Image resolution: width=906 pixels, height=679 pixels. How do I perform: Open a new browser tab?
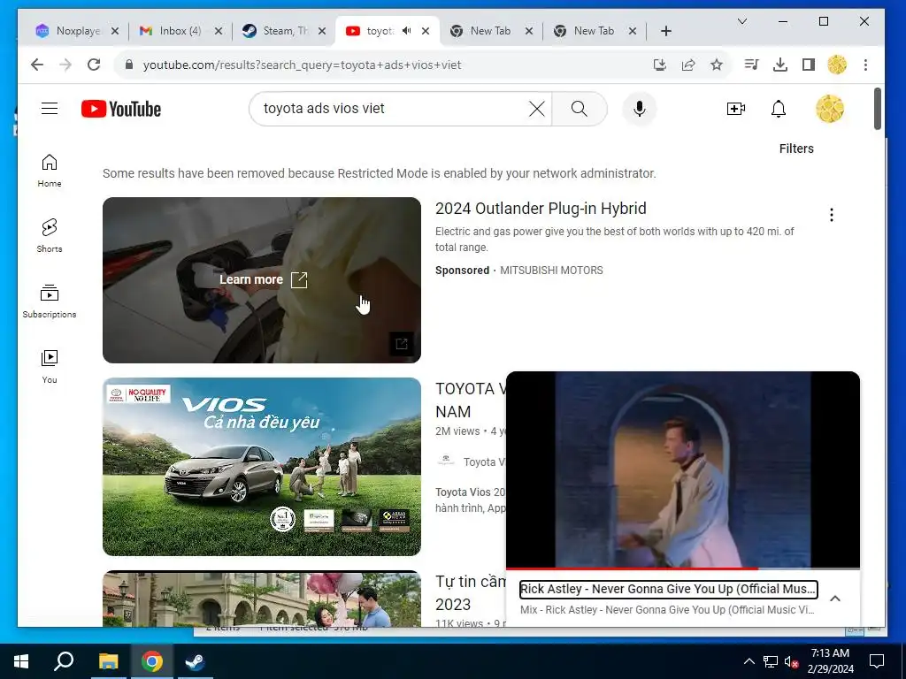click(665, 31)
